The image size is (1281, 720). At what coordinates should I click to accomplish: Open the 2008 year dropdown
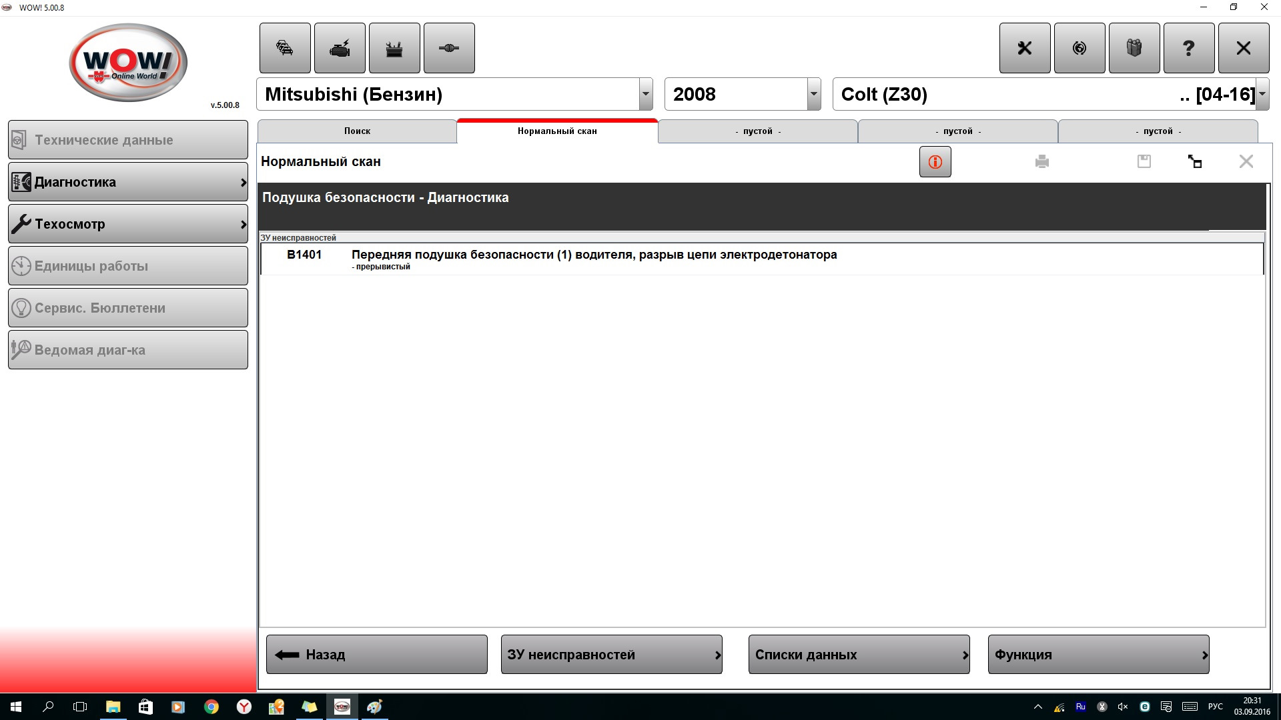click(x=813, y=94)
